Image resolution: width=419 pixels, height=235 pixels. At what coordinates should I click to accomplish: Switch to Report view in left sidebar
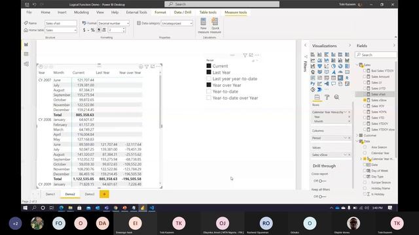coord(26,44)
